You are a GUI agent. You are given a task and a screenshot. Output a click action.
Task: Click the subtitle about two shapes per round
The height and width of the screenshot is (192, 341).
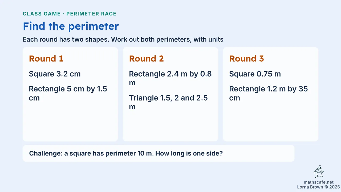click(123, 40)
